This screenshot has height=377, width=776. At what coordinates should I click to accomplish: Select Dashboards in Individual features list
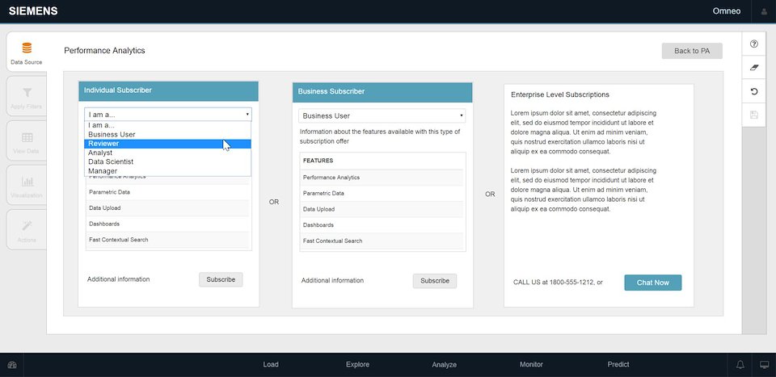(168, 224)
